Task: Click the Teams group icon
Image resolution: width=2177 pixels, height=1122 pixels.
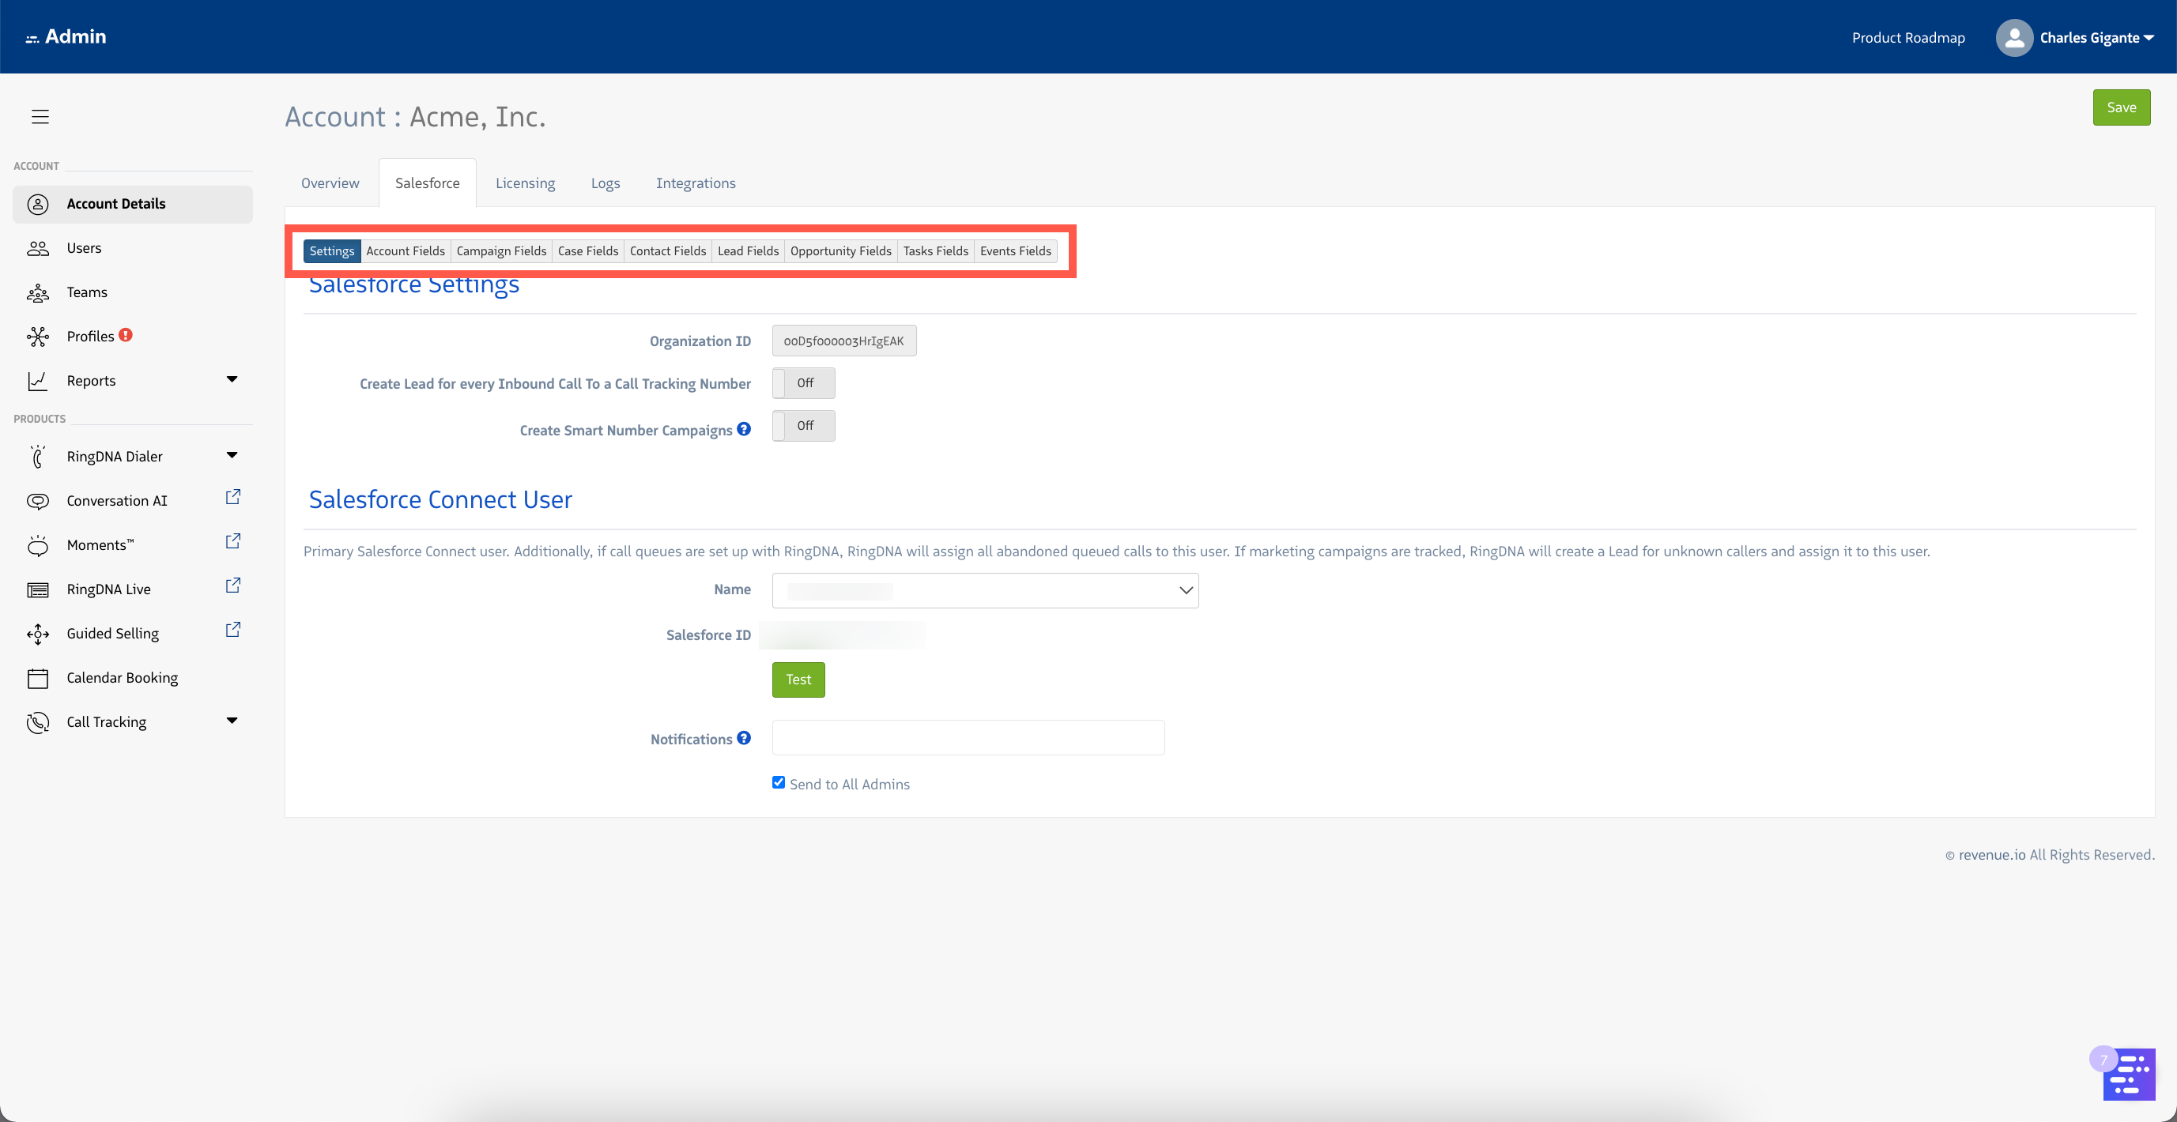Action: (38, 292)
